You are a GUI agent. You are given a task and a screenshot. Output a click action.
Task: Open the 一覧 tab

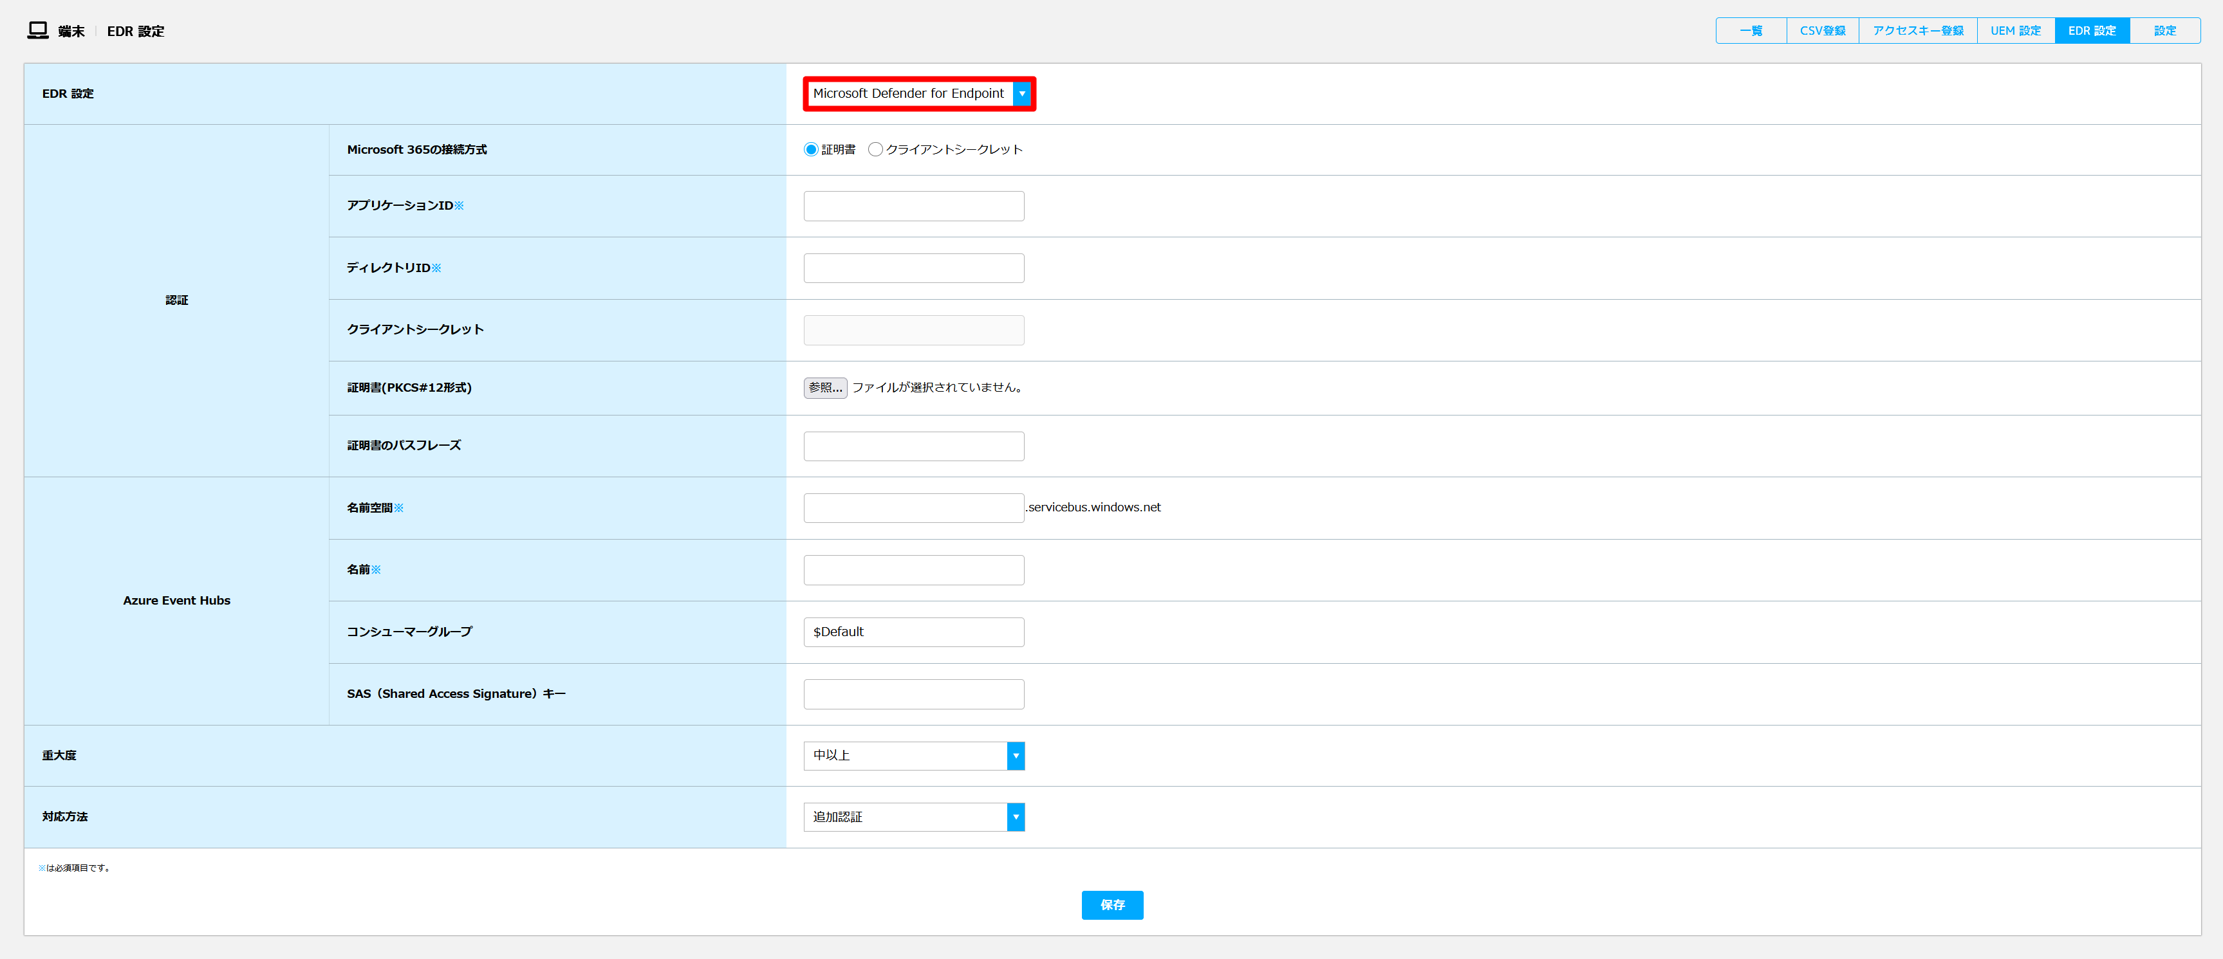pos(1751,31)
